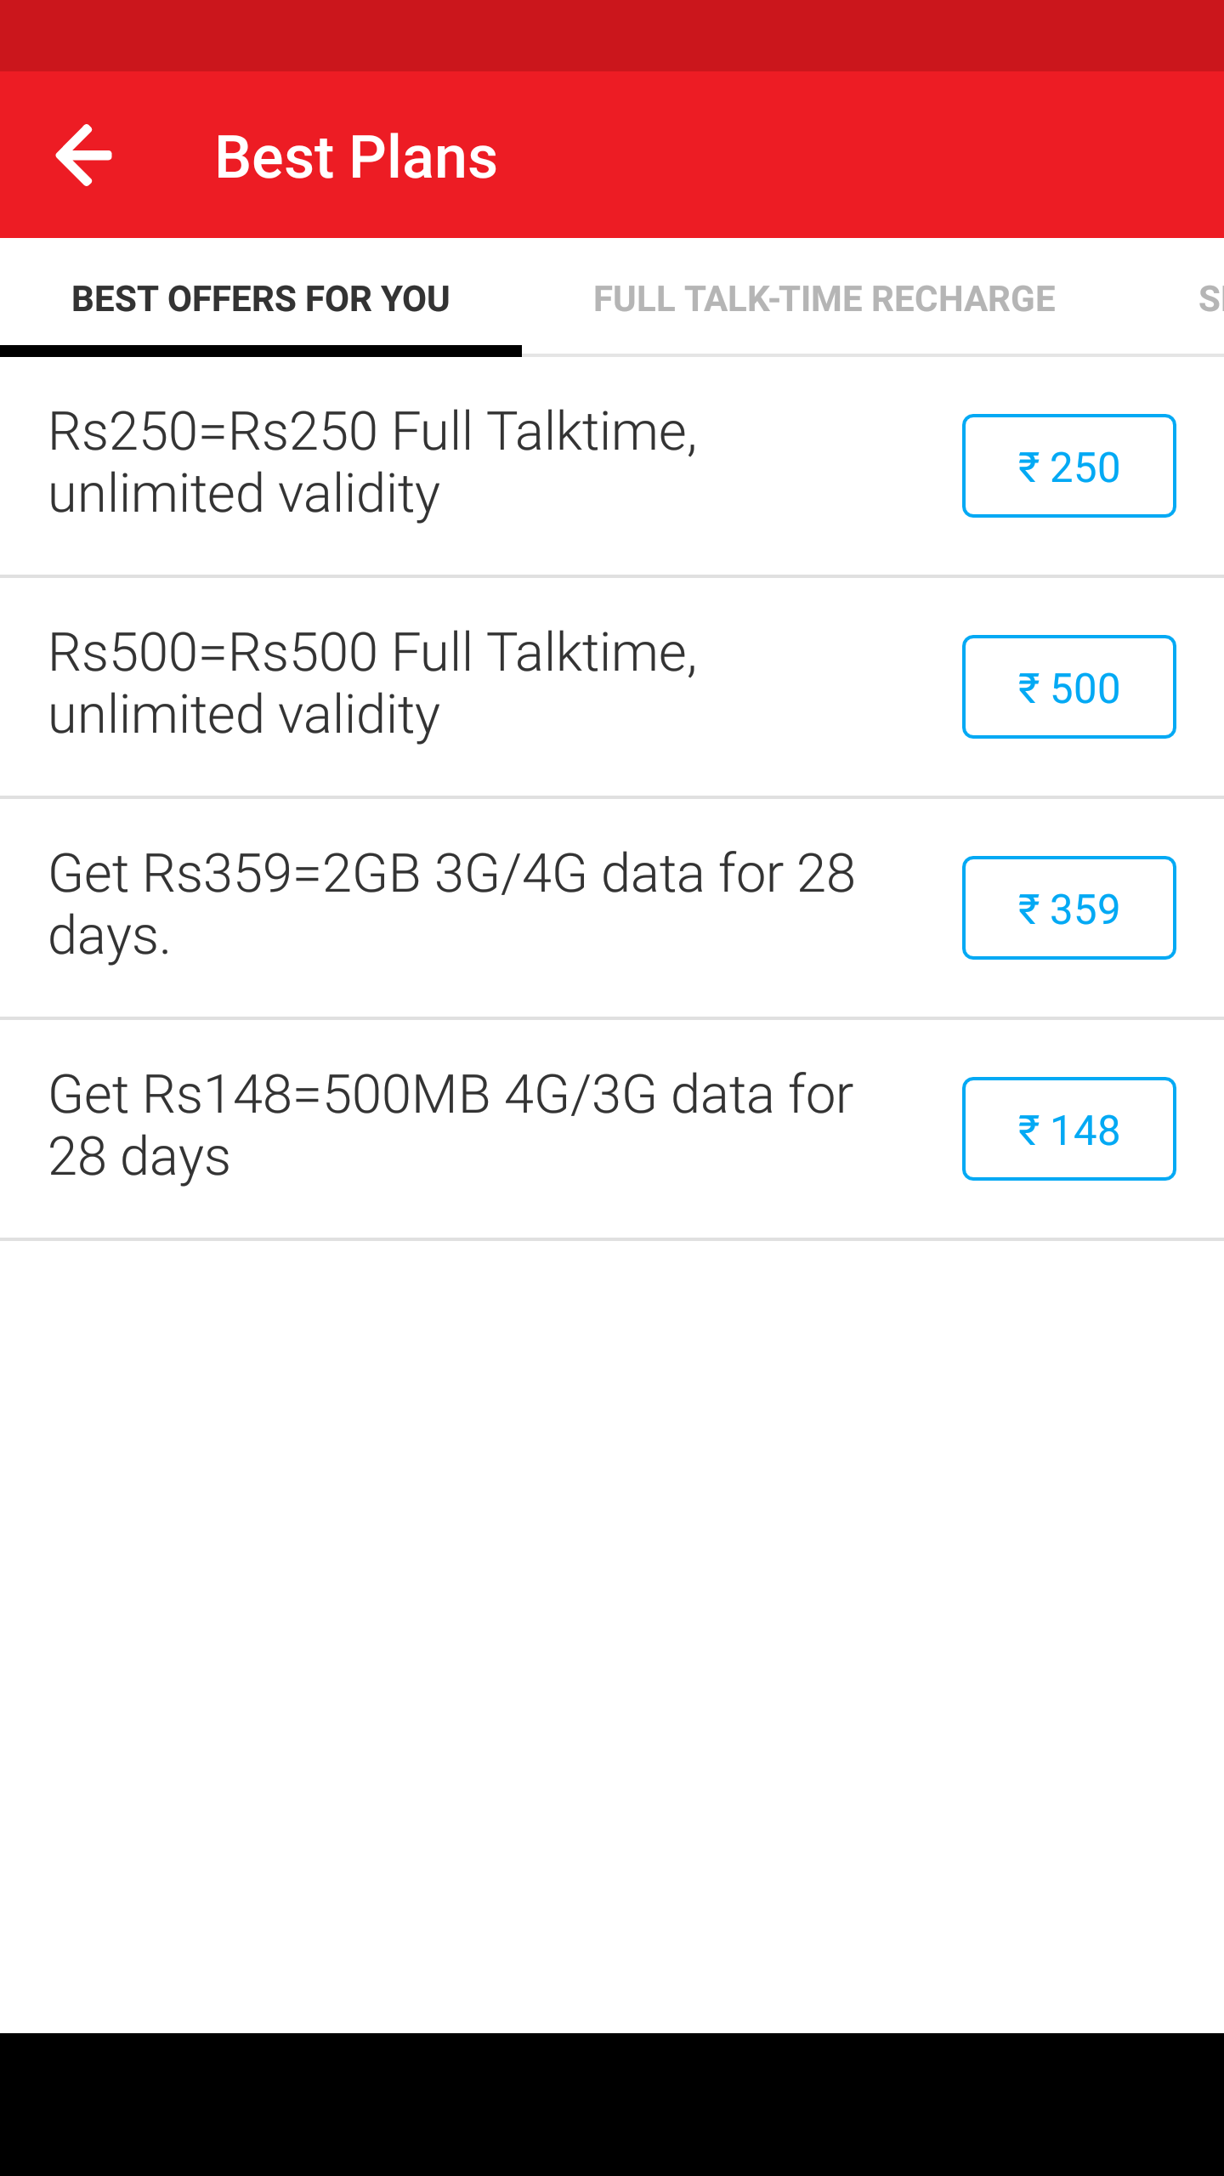Open the Rs500 Full Talktime offer text
The image size is (1224, 2176).
click(372, 683)
